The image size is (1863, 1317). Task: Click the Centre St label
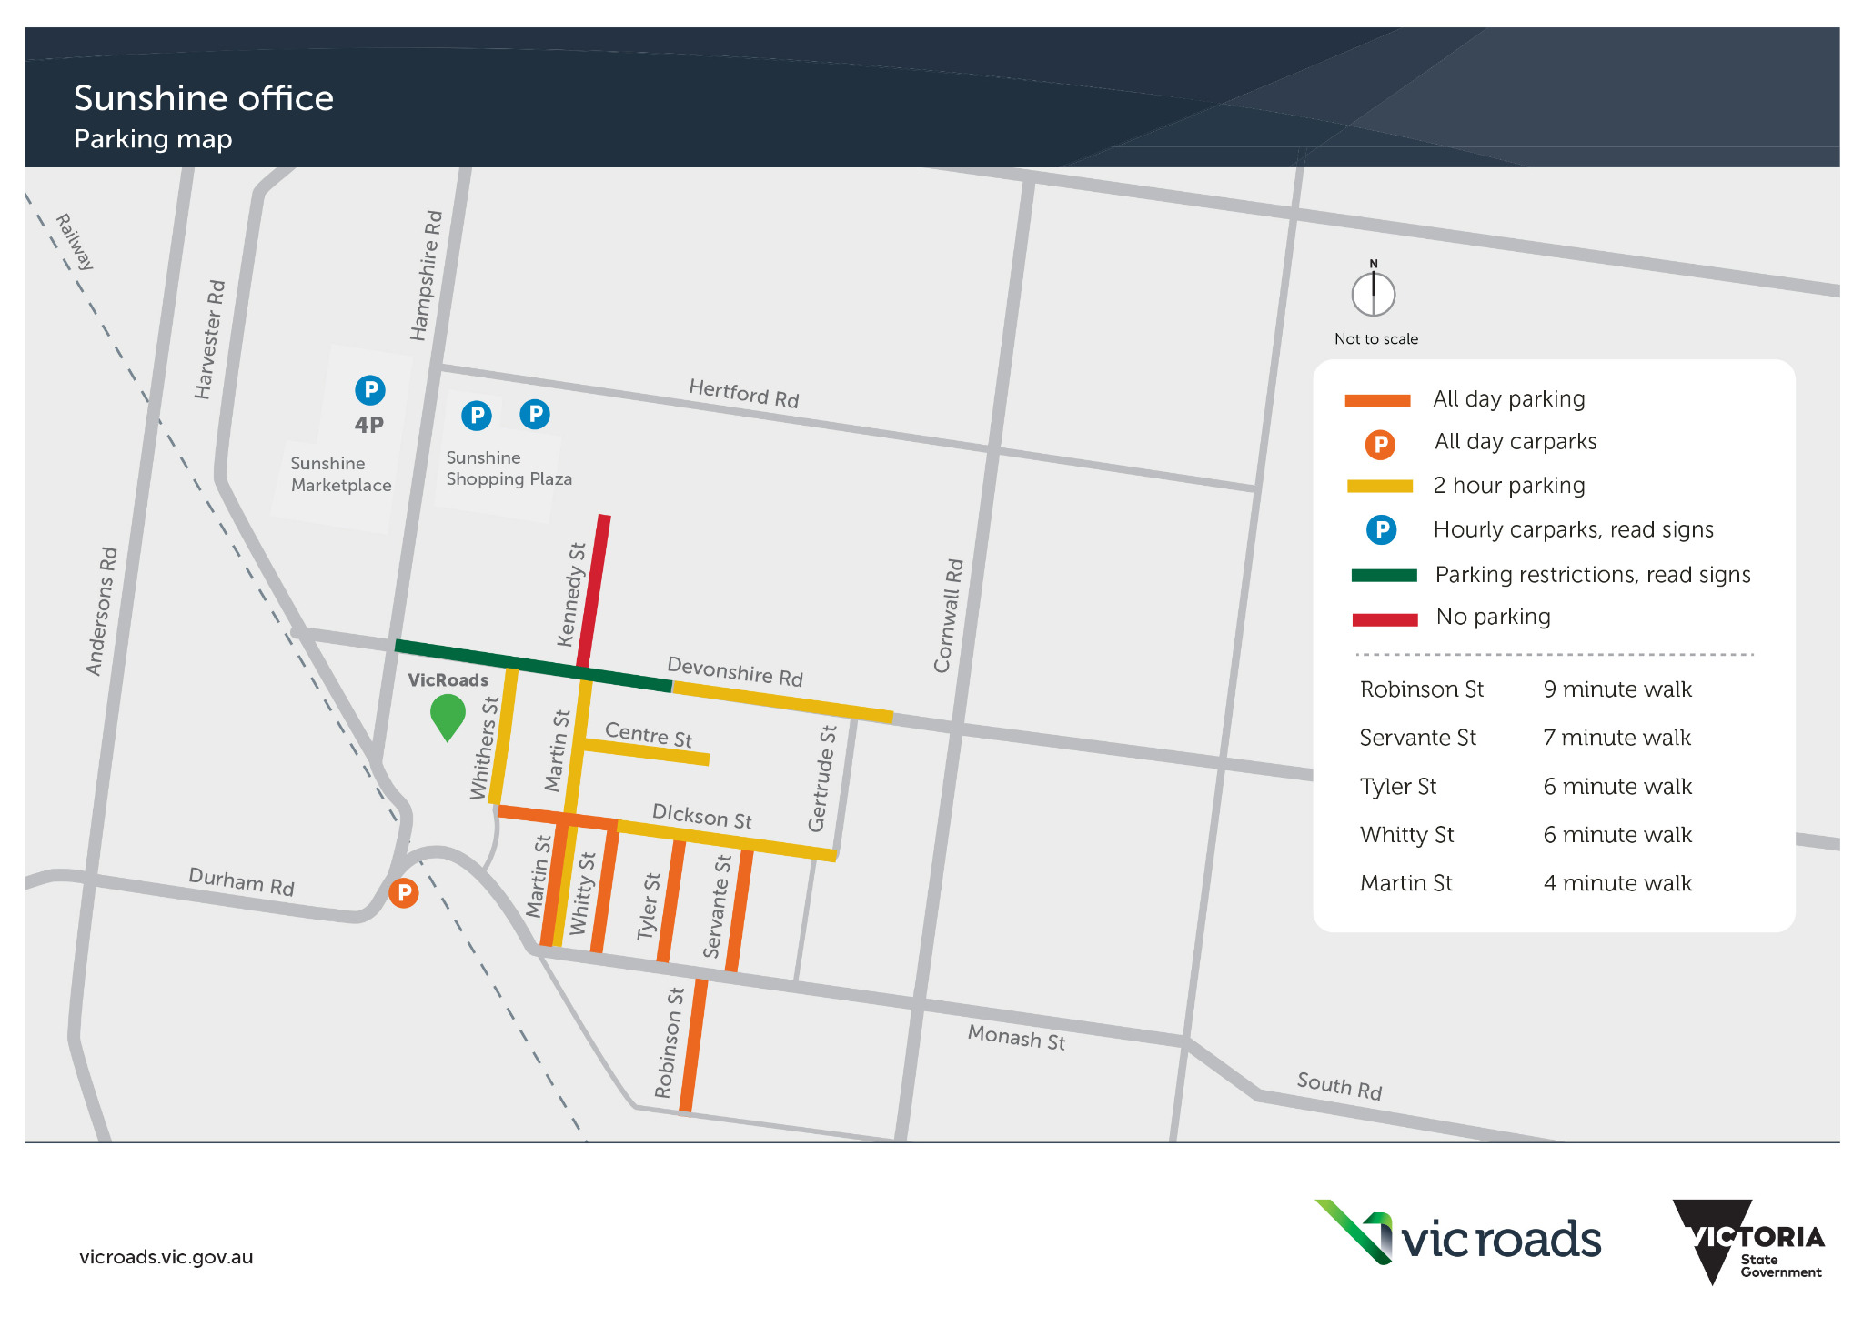tap(649, 734)
